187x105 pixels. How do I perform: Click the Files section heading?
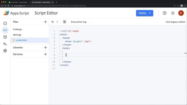[15, 22]
